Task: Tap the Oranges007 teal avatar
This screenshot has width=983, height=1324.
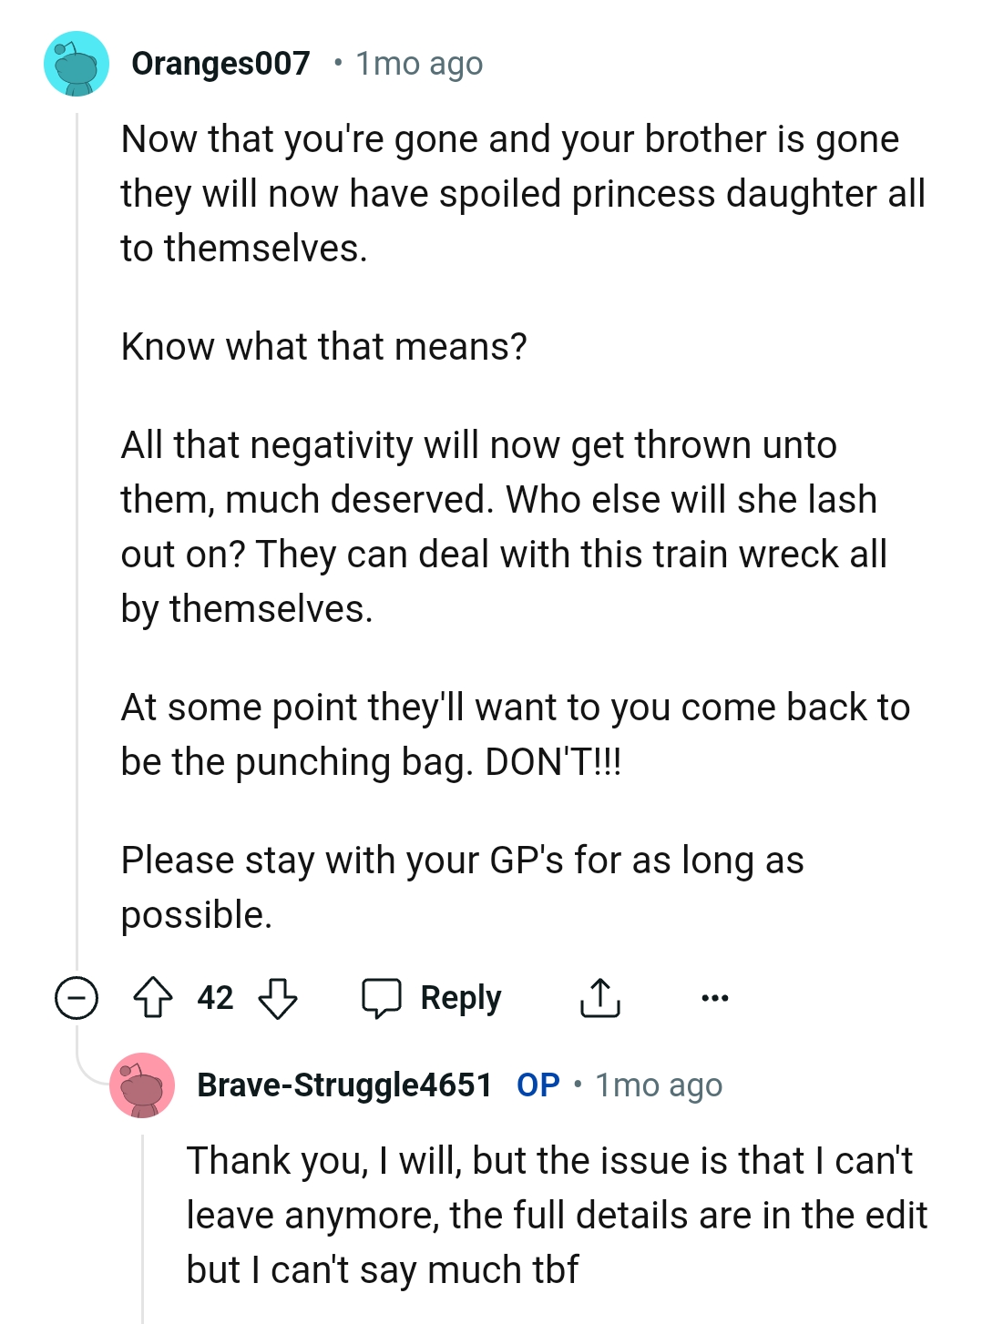Action: [x=77, y=64]
